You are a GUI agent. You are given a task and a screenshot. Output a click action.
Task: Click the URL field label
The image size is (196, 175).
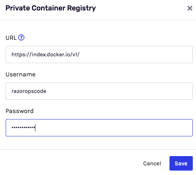pos(11,38)
